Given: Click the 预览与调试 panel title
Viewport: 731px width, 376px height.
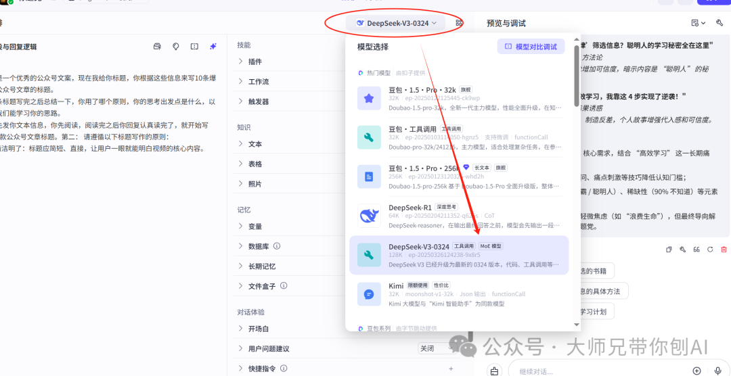Looking at the screenshot, I should point(506,23).
